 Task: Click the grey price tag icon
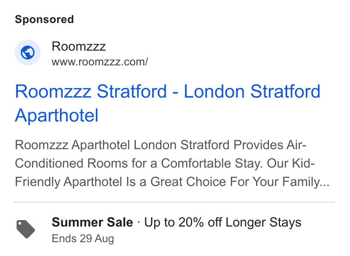click(26, 229)
